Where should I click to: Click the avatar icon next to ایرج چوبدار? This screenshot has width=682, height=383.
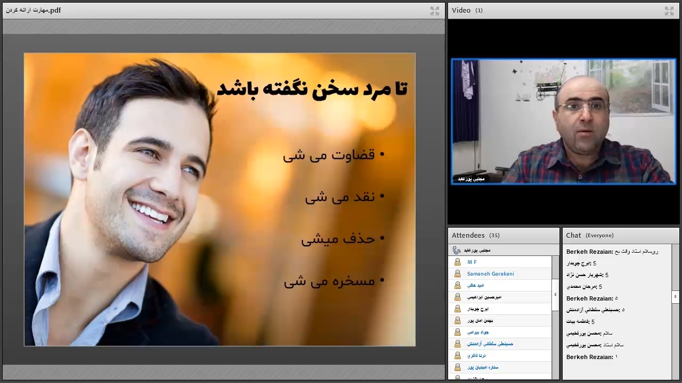(457, 309)
